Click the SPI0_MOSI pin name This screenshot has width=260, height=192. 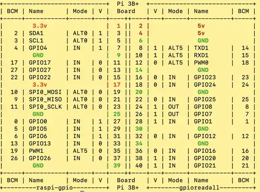(45, 92)
